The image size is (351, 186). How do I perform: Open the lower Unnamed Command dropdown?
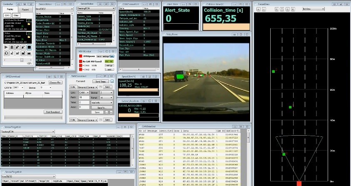(x=87, y=120)
